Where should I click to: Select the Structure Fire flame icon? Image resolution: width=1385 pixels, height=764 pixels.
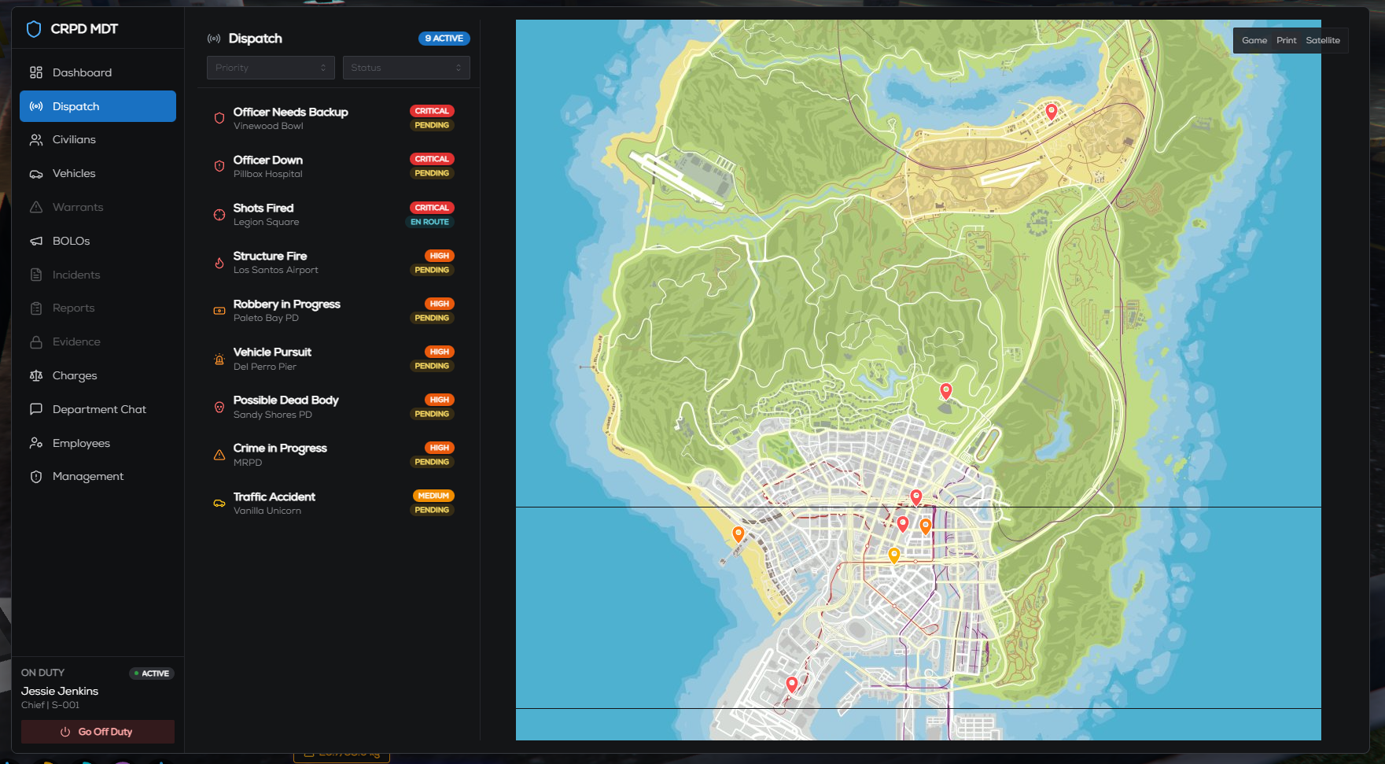click(x=219, y=263)
